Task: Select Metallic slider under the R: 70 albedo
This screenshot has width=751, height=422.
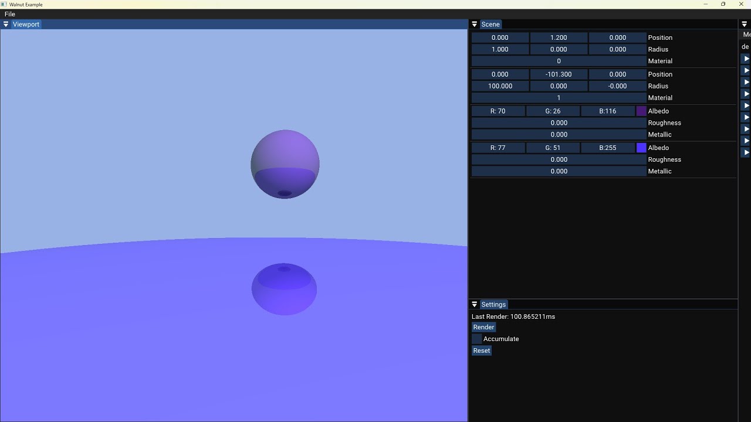Action: [559, 135]
